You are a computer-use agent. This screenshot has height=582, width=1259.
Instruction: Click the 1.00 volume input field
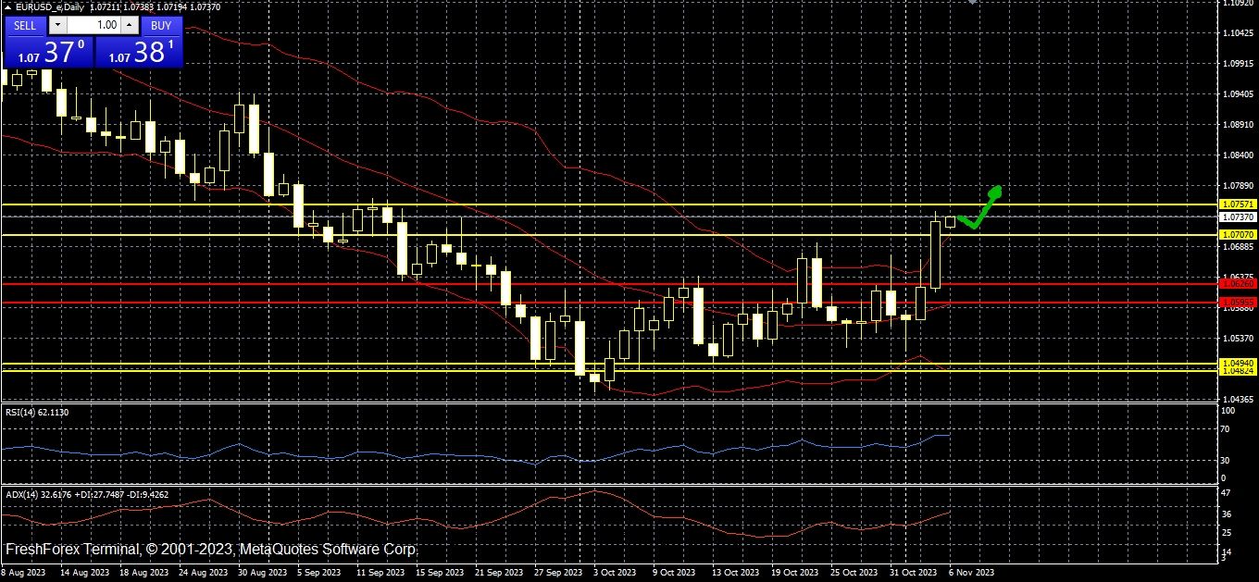tap(93, 26)
